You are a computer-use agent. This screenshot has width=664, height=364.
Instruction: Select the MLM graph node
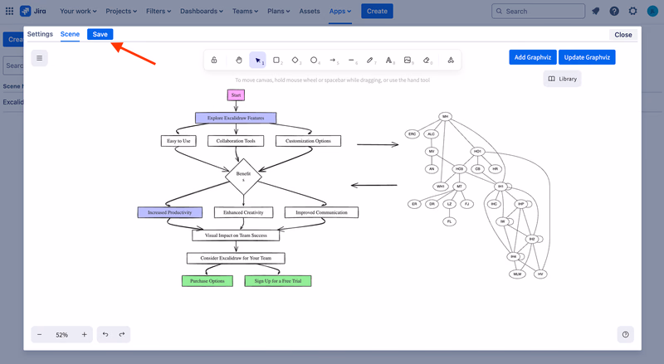pyautogui.click(x=517, y=274)
